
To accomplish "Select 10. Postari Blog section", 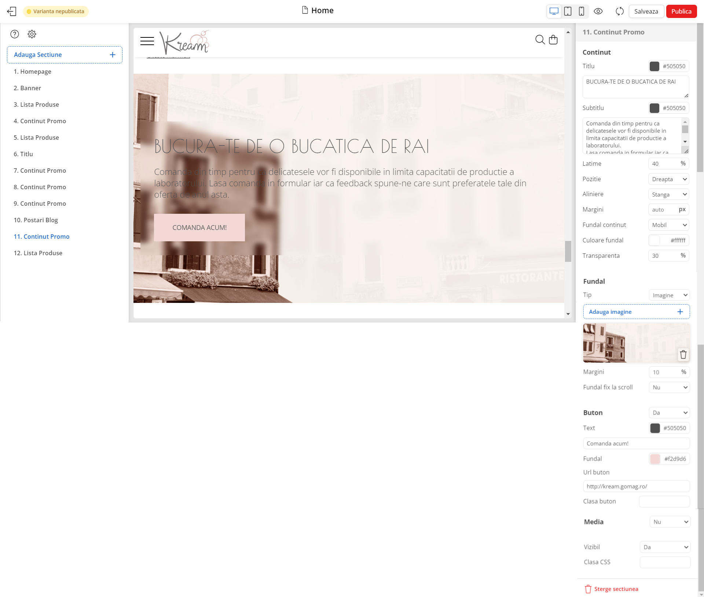I will [36, 220].
